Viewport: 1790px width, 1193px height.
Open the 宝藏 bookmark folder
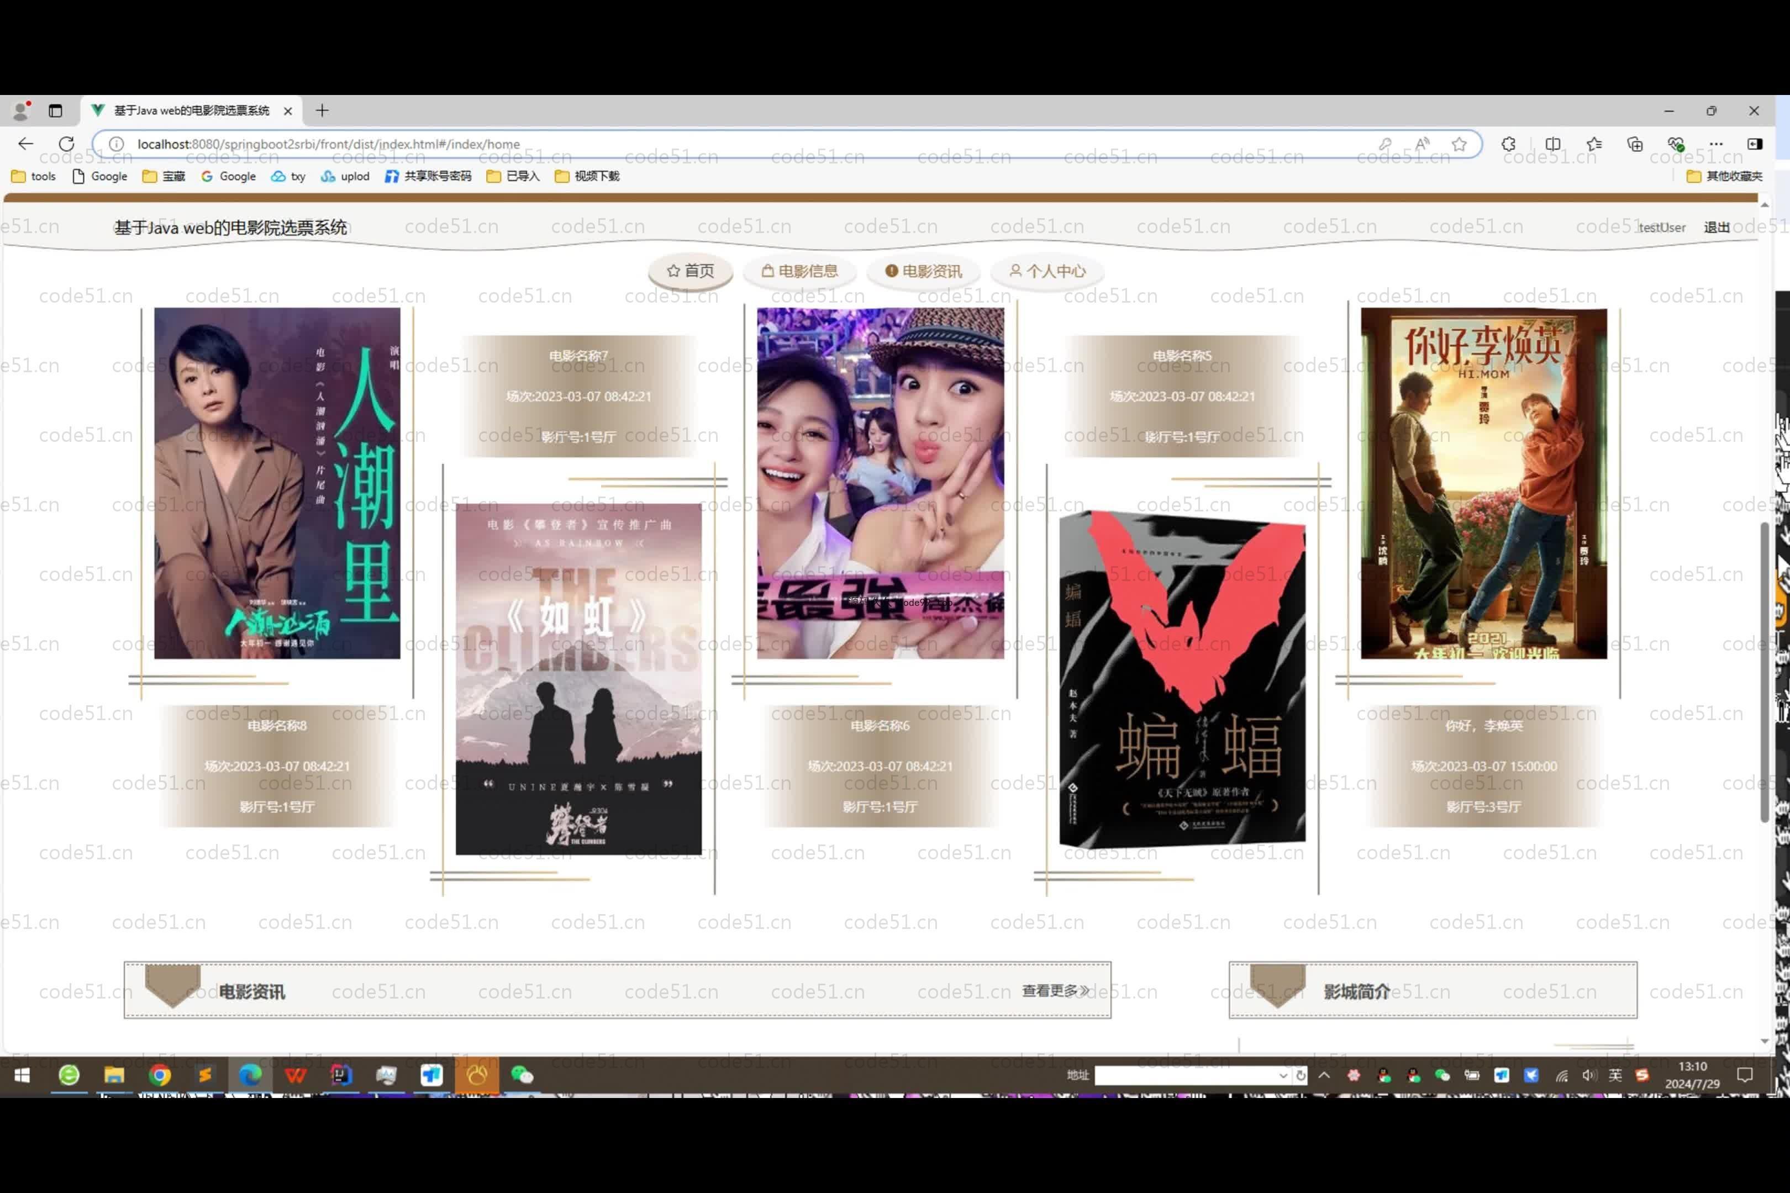coord(164,176)
